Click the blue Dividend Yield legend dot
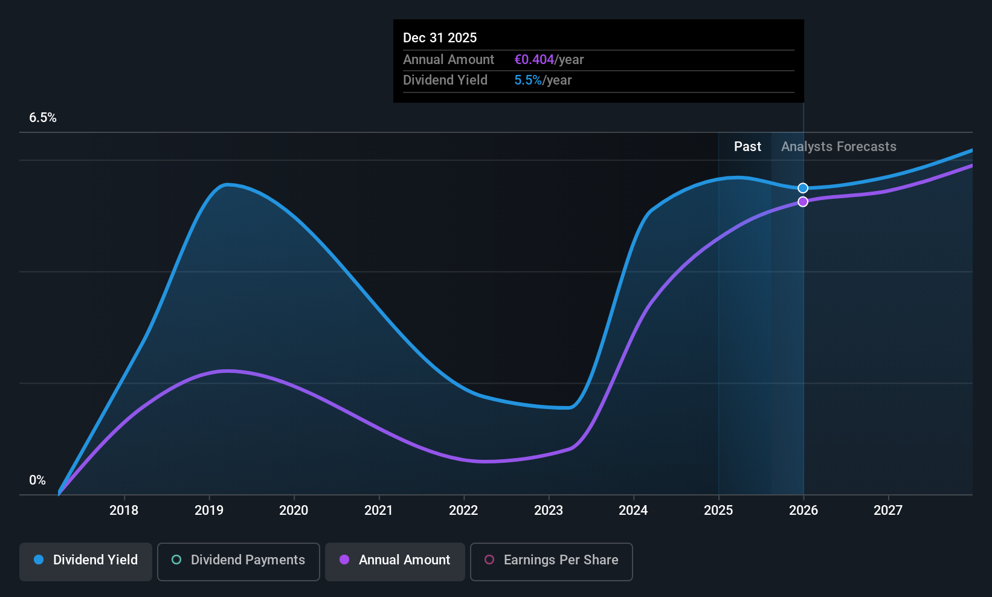This screenshot has width=992, height=597. (39, 560)
